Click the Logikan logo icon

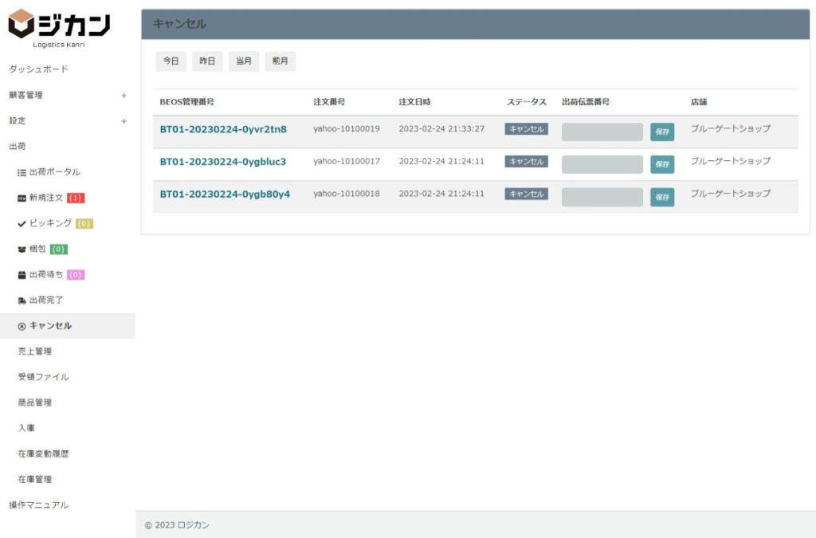click(x=22, y=23)
